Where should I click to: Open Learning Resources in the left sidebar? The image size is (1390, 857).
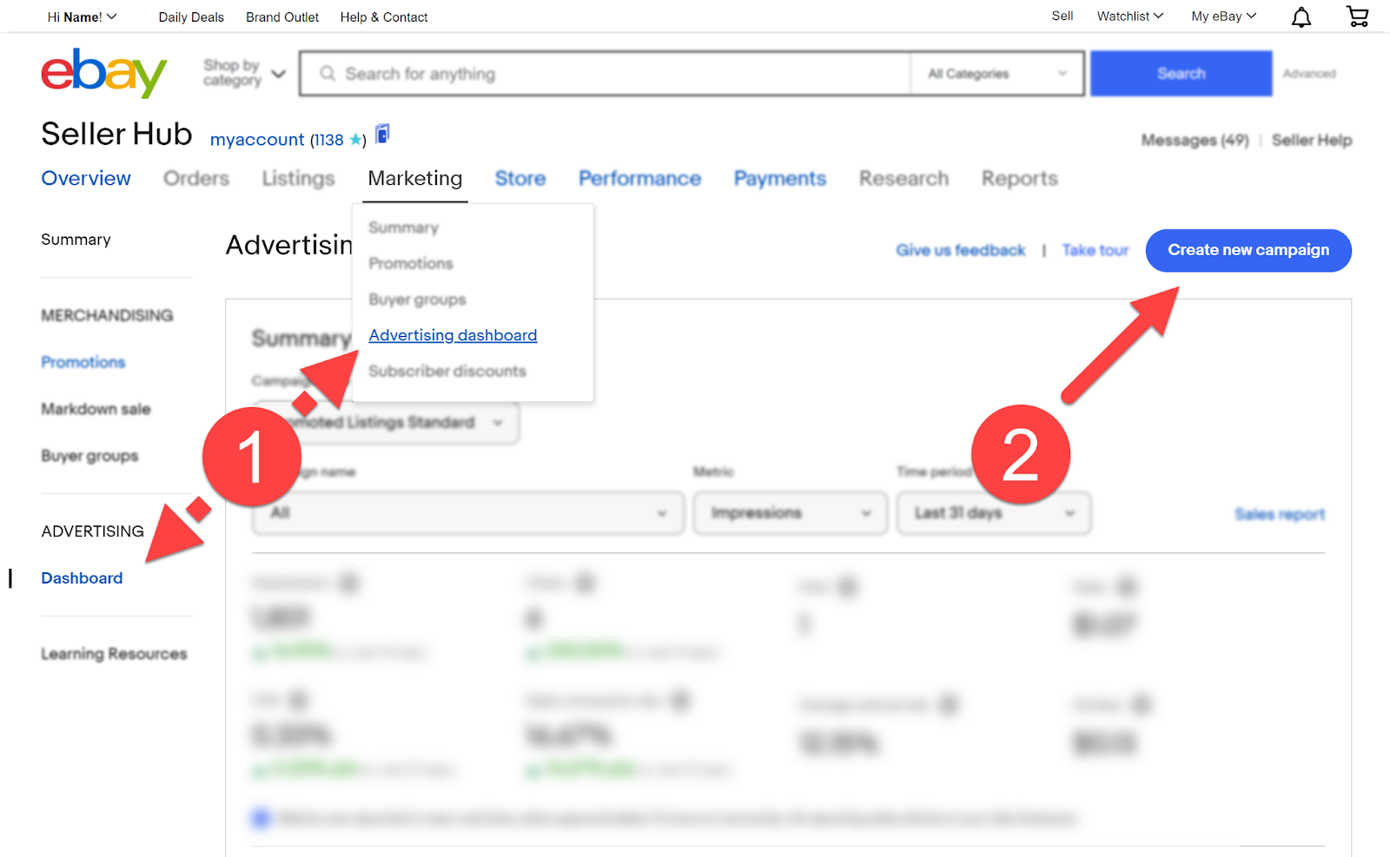(114, 654)
